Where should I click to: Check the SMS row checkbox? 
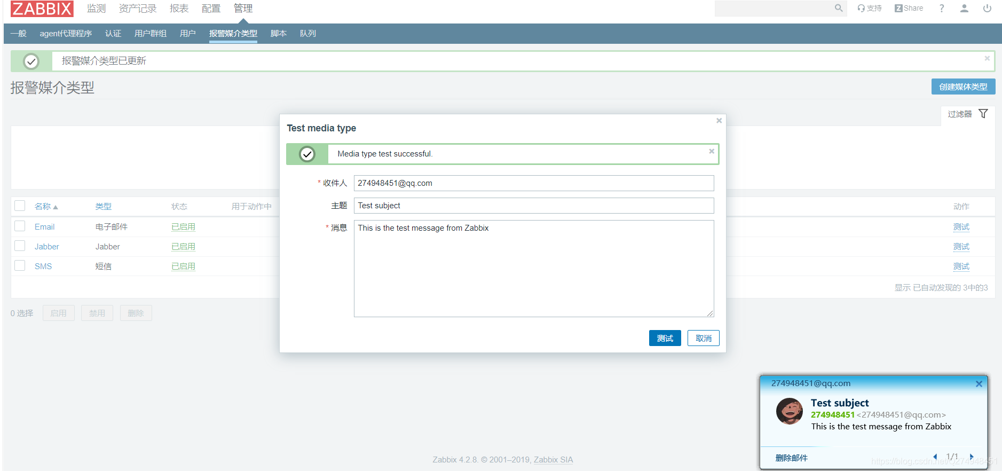coord(20,265)
